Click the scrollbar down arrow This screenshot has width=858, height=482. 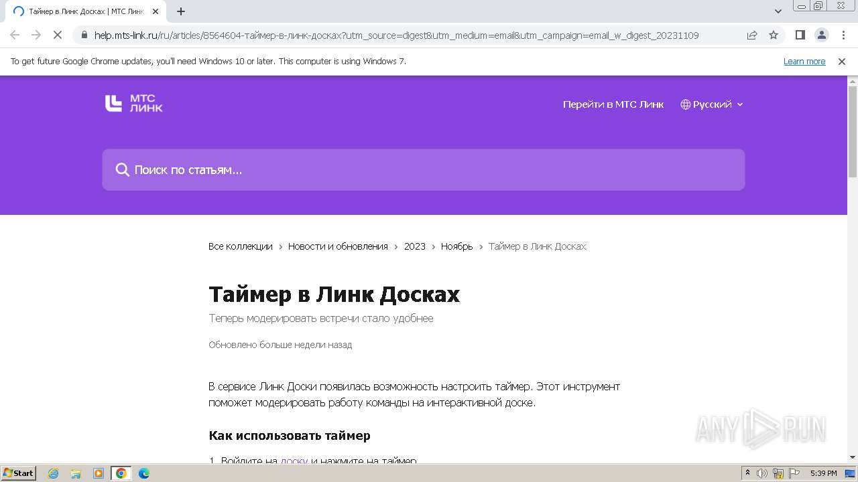click(x=853, y=457)
